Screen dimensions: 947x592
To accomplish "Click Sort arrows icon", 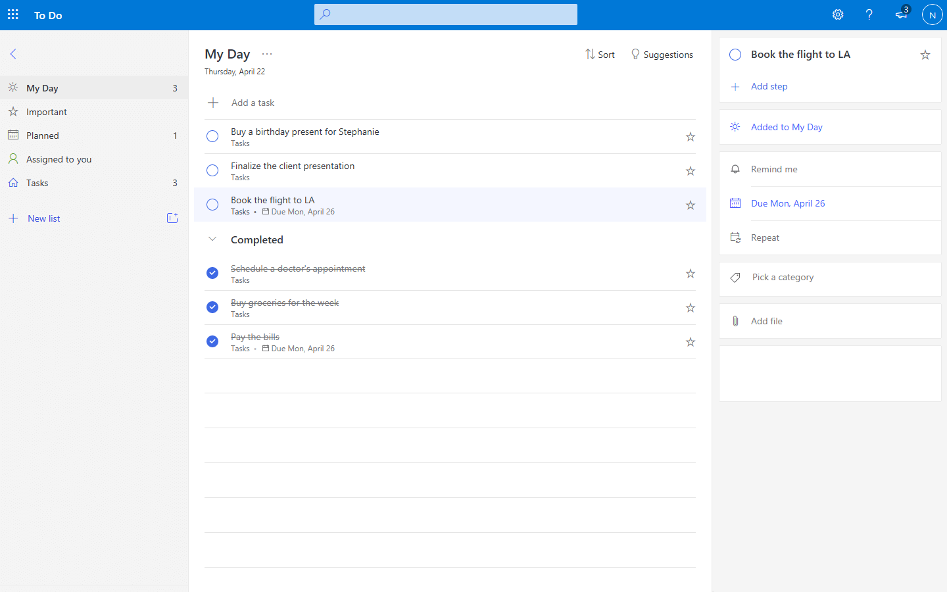I will tap(590, 54).
